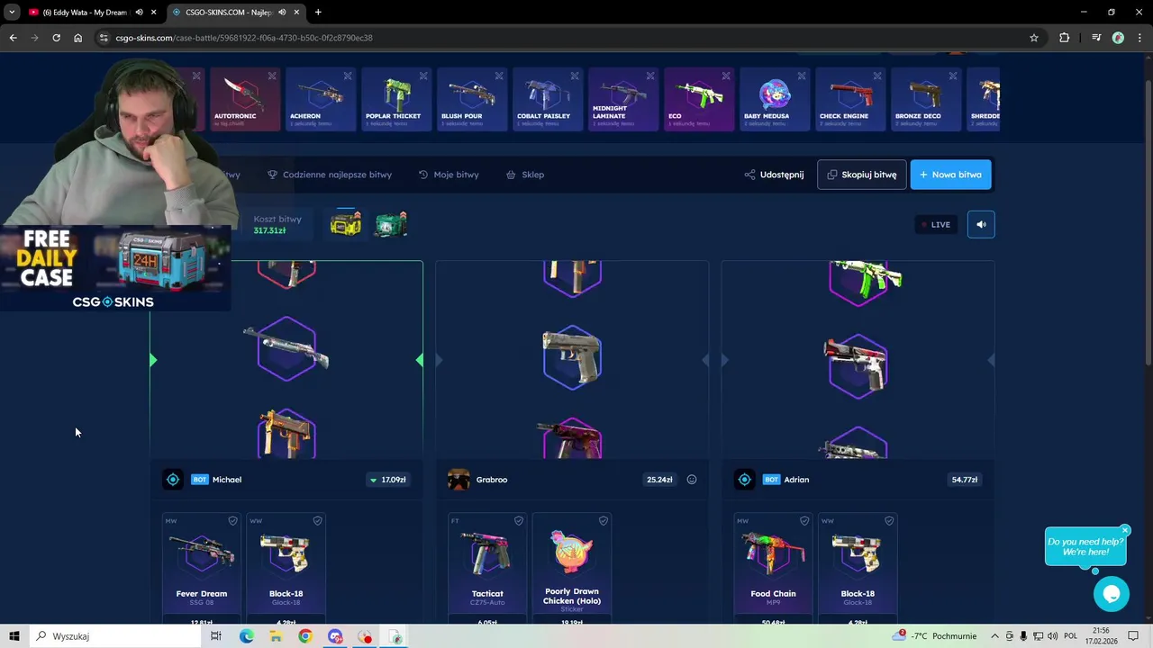Mute the CSGO-SKINS.COM tab audio
This screenshot has height=648, width=1153.
coord(282,13)
